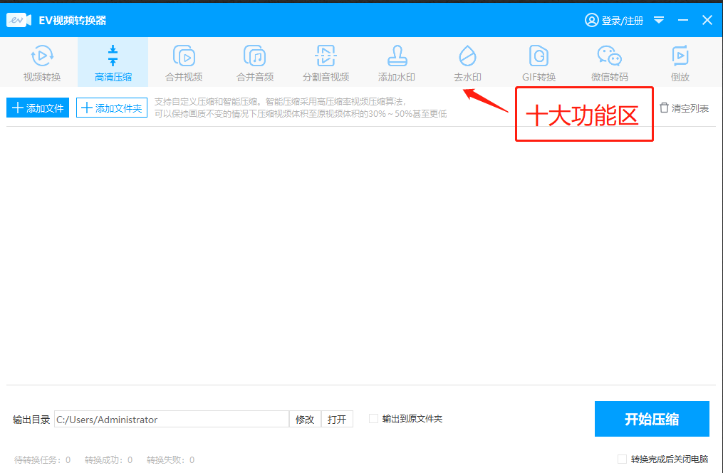Check 转换完成后关闭电脑 option
723x473 pixels.
coord(622,459)
